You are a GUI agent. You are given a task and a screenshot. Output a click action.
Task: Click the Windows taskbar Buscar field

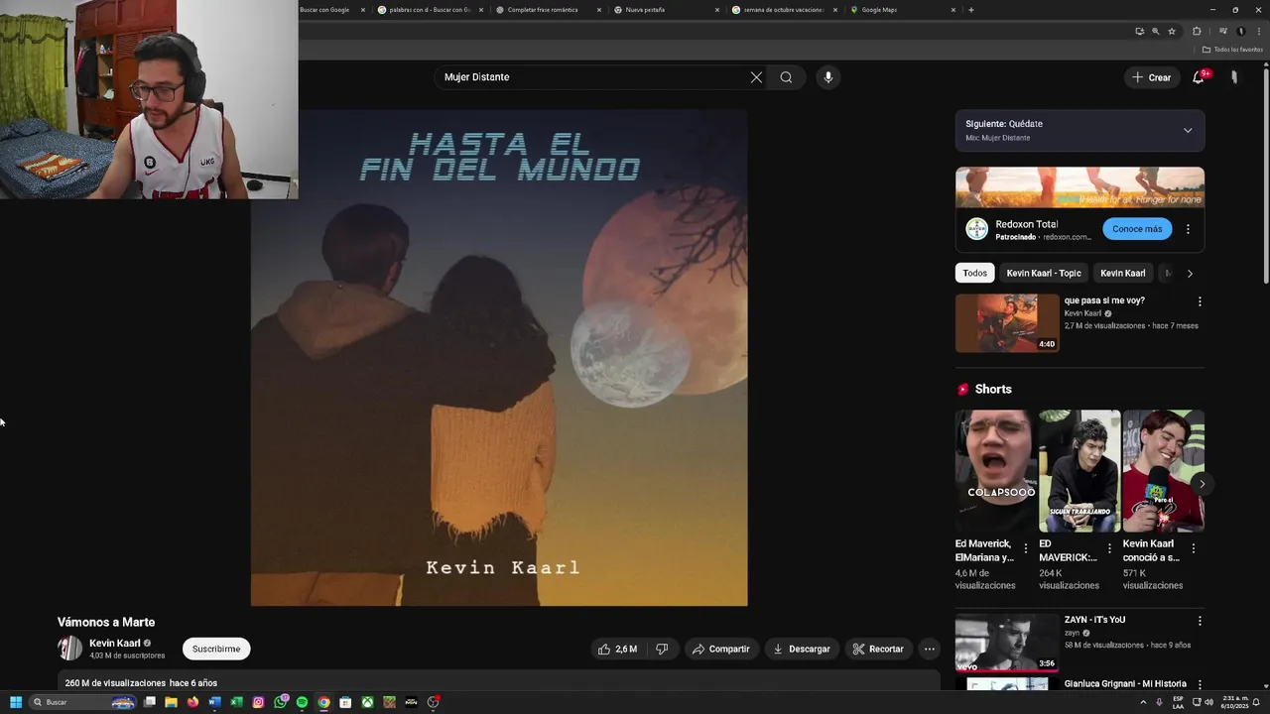point(81,702)
